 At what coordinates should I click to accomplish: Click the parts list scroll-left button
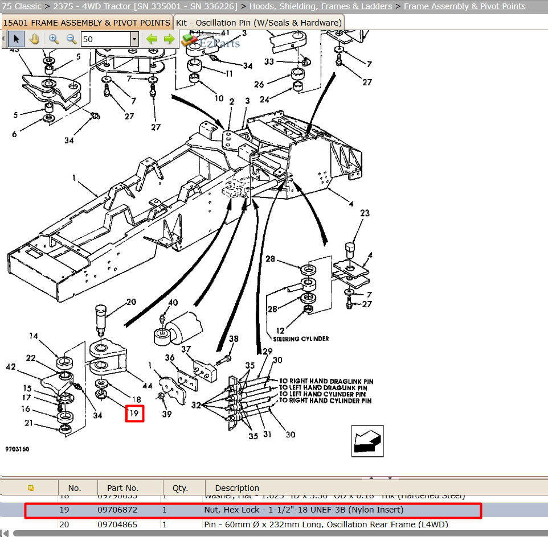(x=5, y=534)
